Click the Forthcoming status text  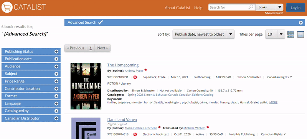[x=202, y=77]
